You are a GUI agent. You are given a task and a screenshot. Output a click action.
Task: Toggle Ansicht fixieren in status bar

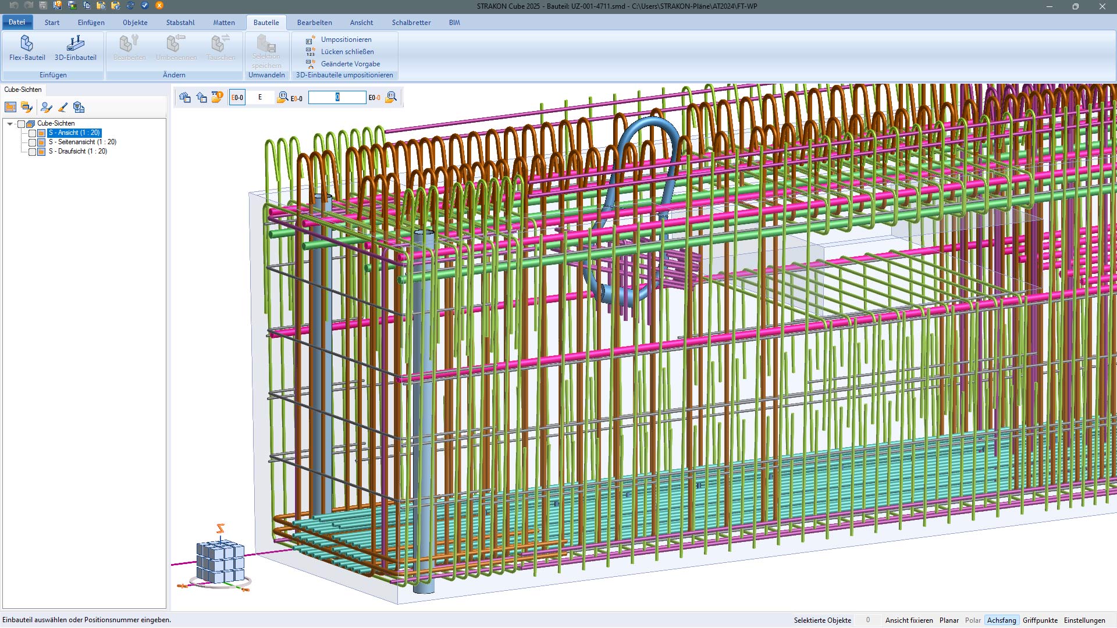click(909, 620)
